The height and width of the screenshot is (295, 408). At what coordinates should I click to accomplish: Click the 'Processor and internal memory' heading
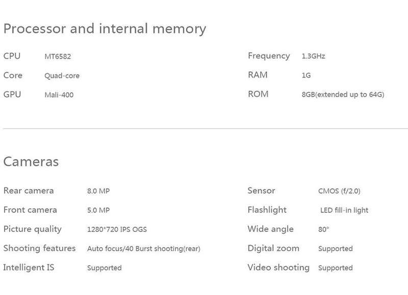pos(105,29)
